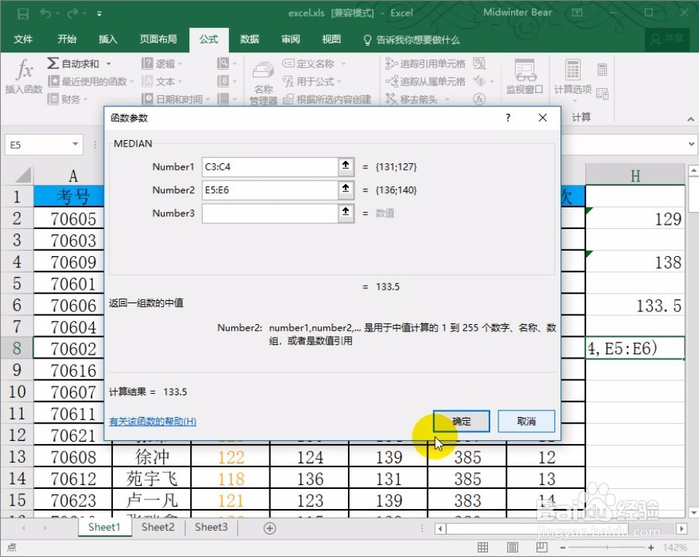Open the Name Manager icon
Image resolution: width=699 pixels, height=557 pixels.
tap(263, 83)
